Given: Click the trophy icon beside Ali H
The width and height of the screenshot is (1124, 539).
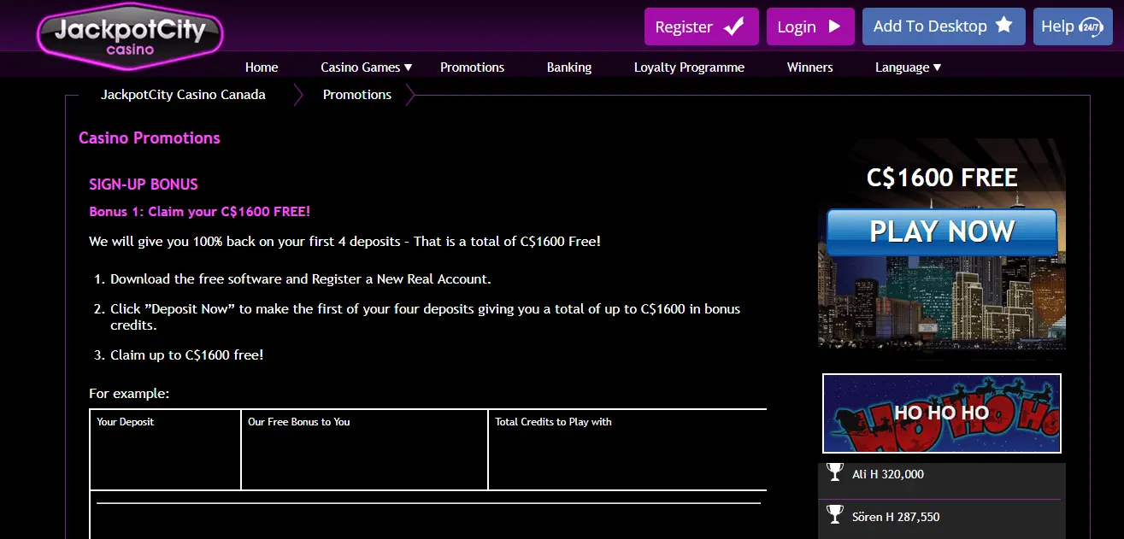Looking at the screenshot, I should tap(835, 472).
